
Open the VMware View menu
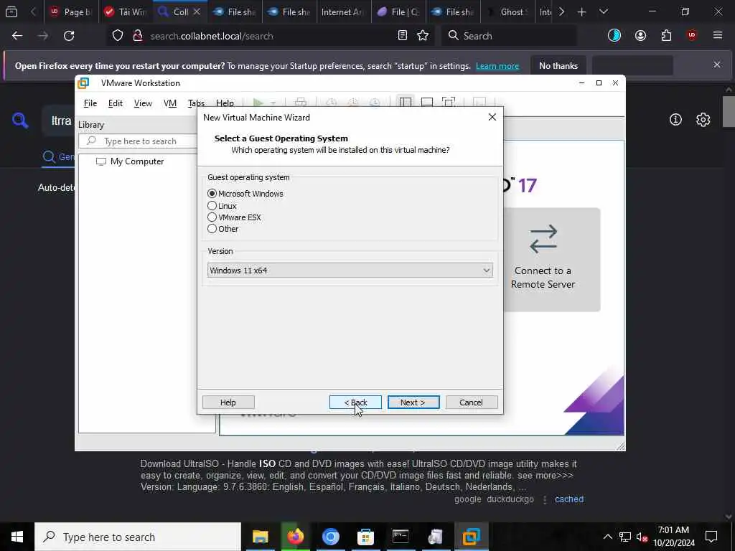pyautogui.click(x=143, y=103)
